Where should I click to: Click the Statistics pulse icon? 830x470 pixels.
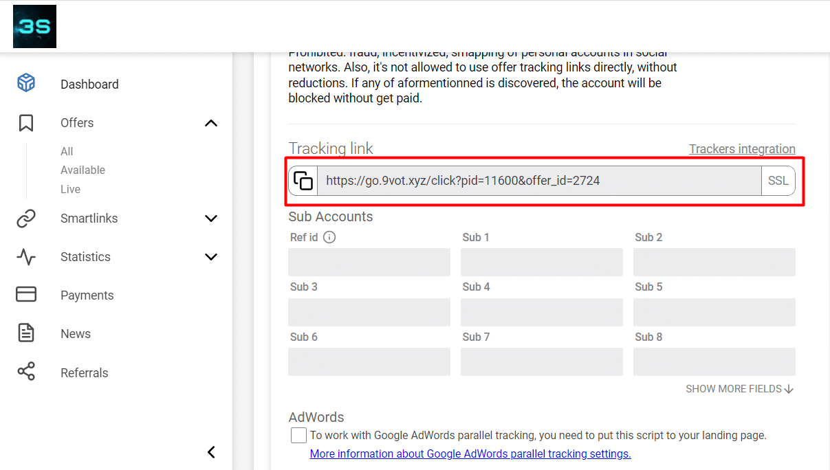point(26,257)
